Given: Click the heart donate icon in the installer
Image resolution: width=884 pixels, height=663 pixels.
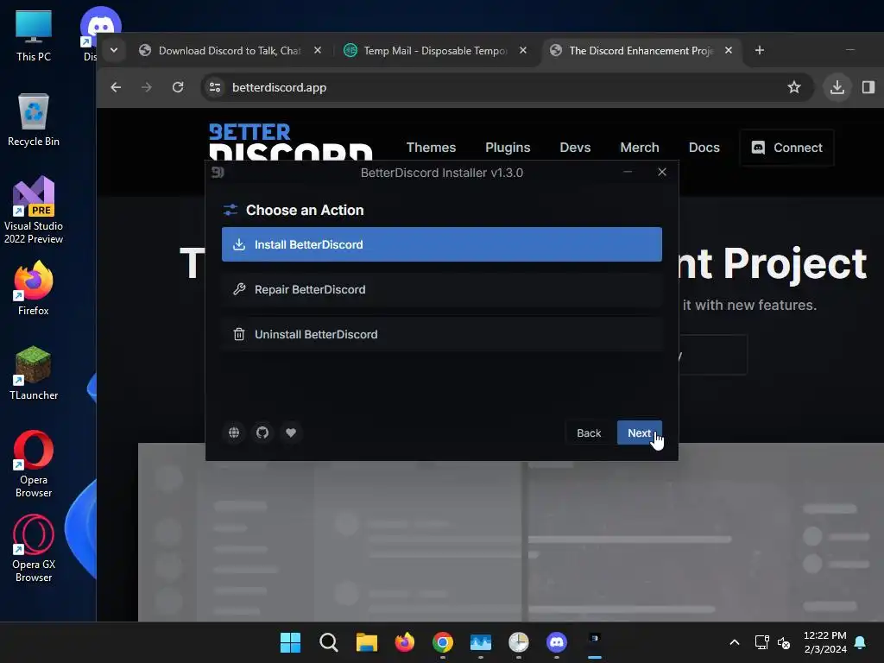Looking at the screenshot, I should (291, 433).
